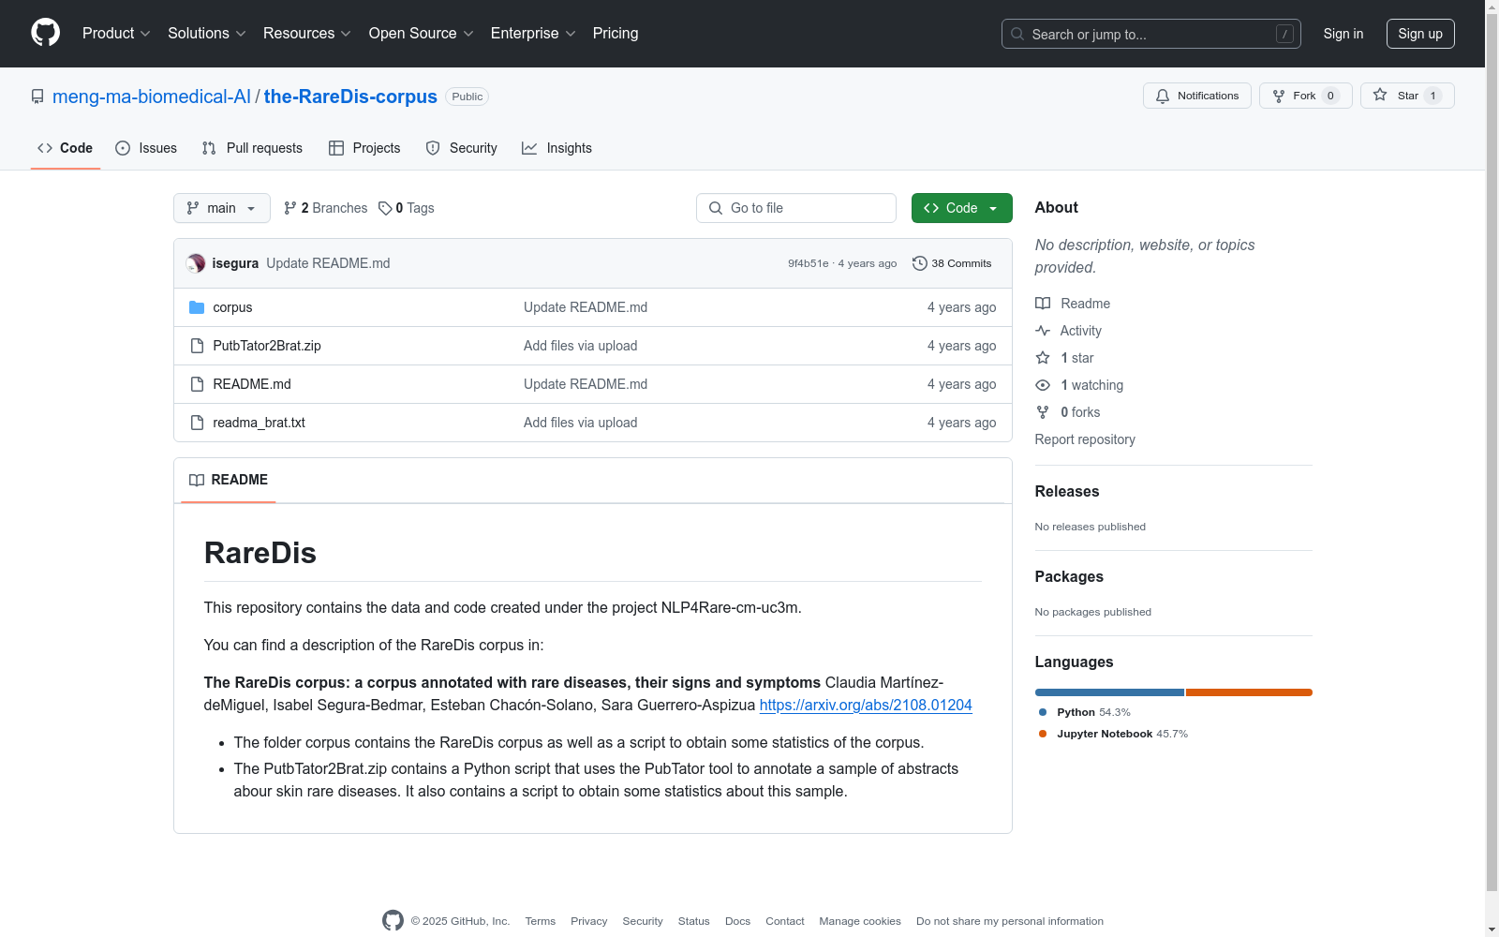Click the Go to file search box
The height and width of the screenshot is (937, 1499).
(796, 208)
